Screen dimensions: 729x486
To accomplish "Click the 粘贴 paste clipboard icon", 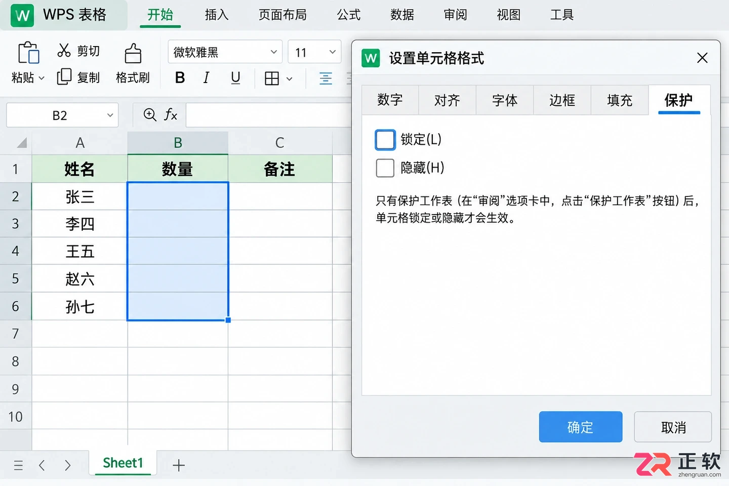I will (x=28, y=52).
